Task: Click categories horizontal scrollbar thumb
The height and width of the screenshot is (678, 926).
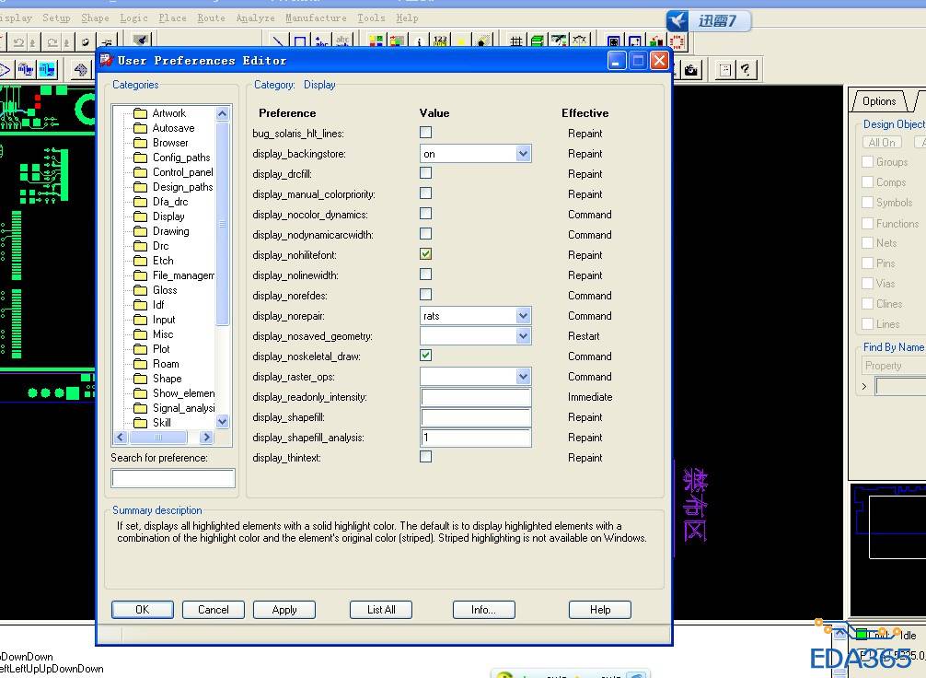Action: [x=158, y=438]
